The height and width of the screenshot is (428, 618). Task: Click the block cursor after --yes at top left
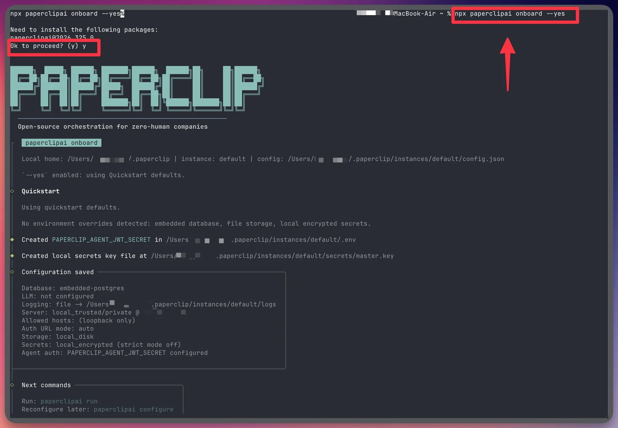click(122, 14)
